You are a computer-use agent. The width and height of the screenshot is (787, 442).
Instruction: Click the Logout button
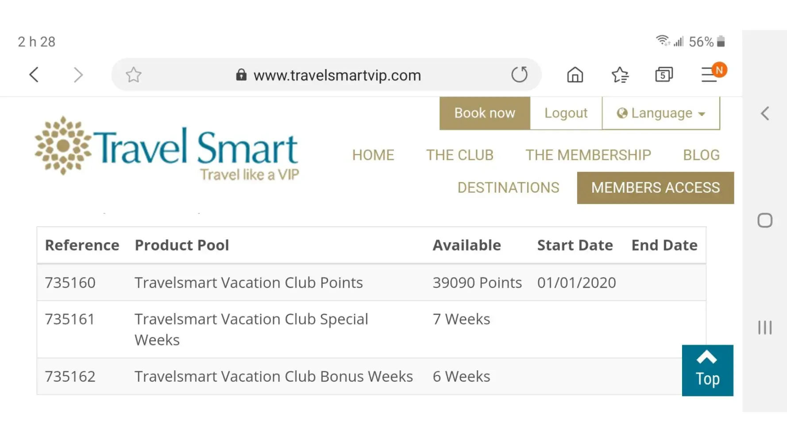click(x=566, y=113)
